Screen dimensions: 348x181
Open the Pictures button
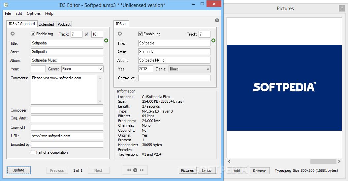click(x=188, y=170)
